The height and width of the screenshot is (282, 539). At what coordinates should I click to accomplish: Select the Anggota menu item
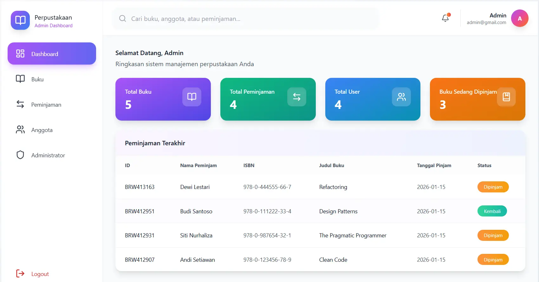point(52,129)
